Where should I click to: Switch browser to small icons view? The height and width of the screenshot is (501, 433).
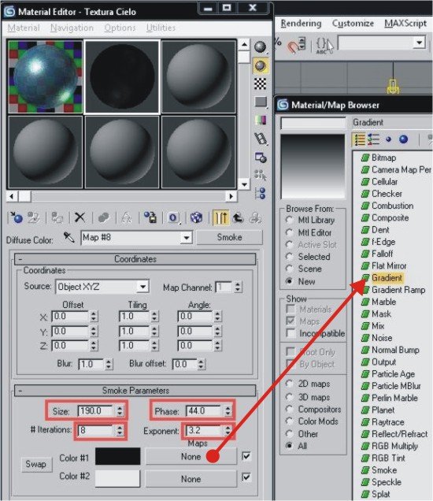pyautogui.click(x=388, y=139)
